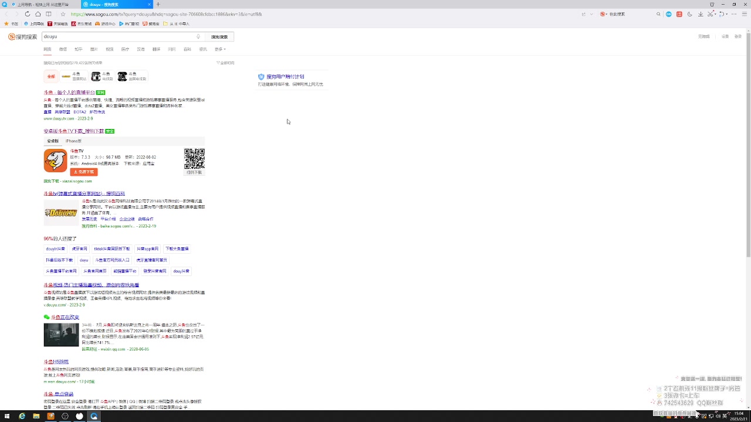Select the 视频 search category tab

coord(110,49)
